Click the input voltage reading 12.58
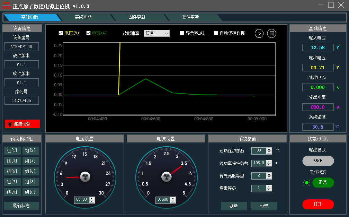Viewport: 349px width, 217px height. (x=318, y=47)
